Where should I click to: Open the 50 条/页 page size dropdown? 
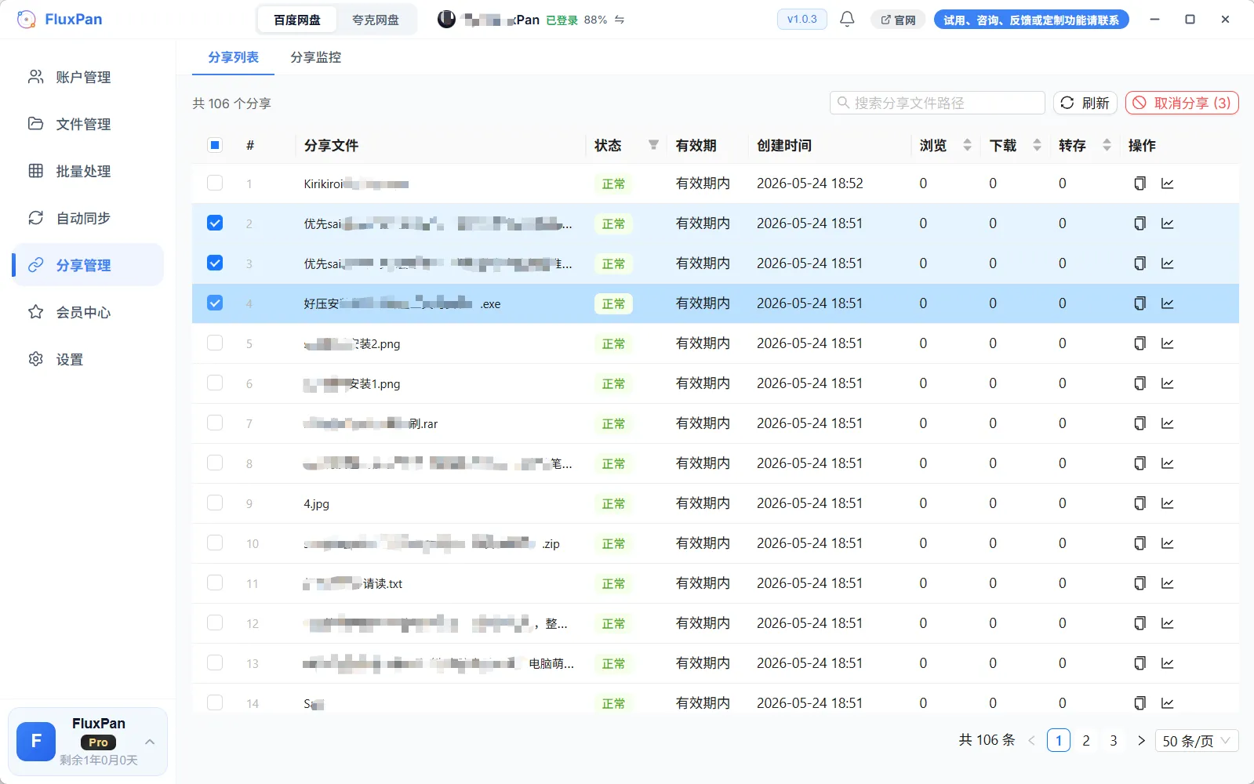click(x=1197, y=741)
